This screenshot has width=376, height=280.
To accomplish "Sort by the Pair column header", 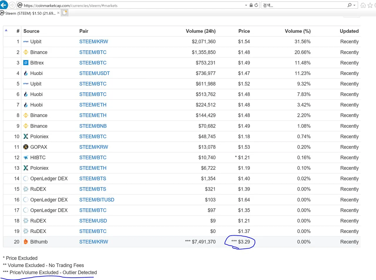I will tap(84, 31).
